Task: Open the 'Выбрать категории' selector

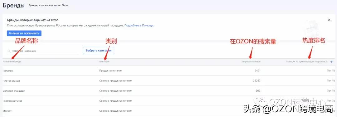Action: coord(98,51)
